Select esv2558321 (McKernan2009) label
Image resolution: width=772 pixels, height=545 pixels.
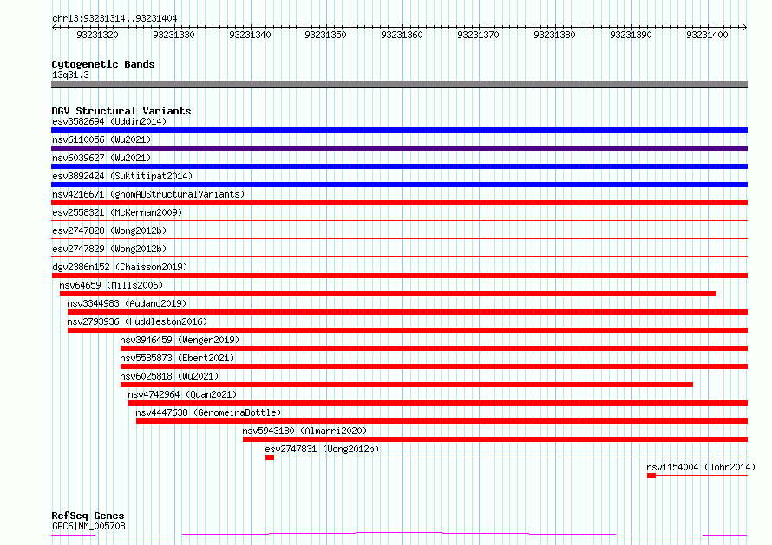coord(117,212)
